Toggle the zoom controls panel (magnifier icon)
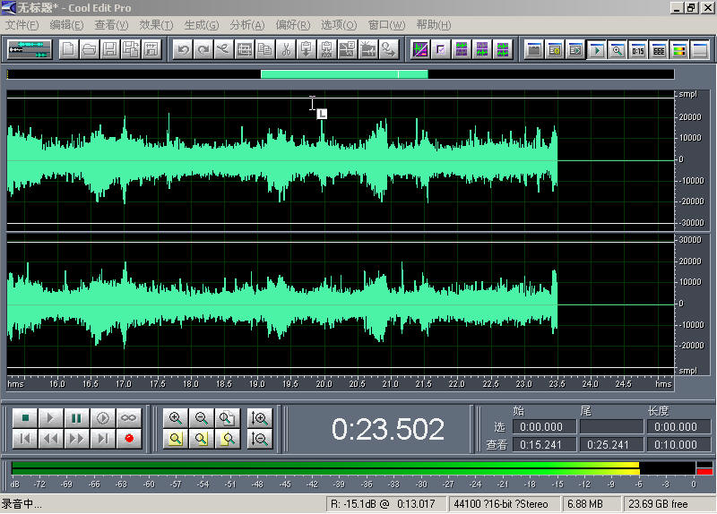Viewport: 717px width, 514px height. [x=618, y=49]
